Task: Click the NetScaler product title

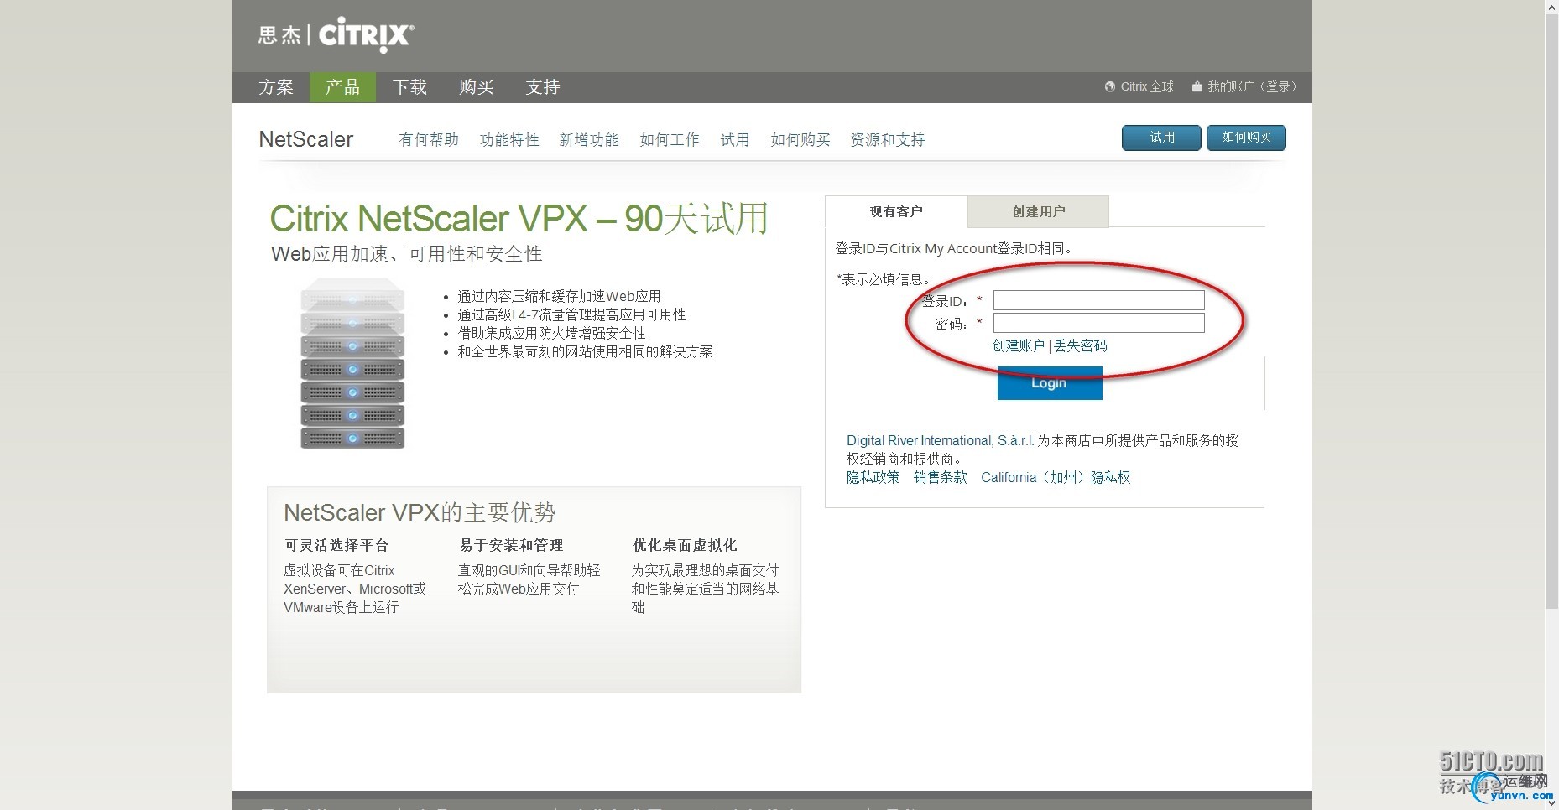Action: 306,139
